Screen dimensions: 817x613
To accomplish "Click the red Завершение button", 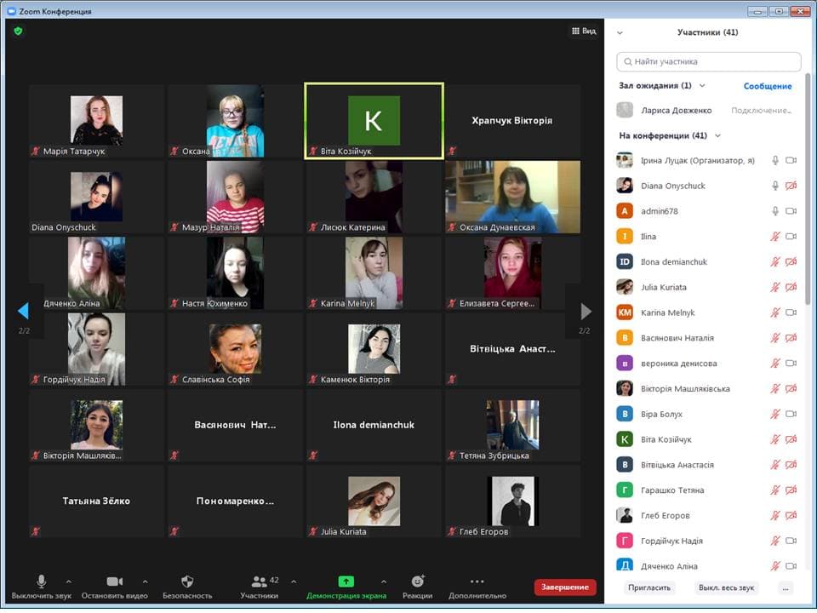I will 565,587.
